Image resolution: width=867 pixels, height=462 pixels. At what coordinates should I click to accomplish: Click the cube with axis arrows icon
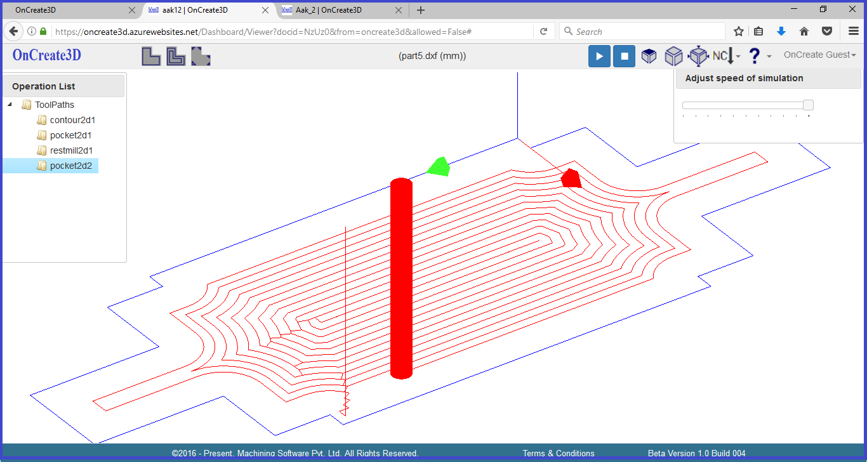coord(698,56)
